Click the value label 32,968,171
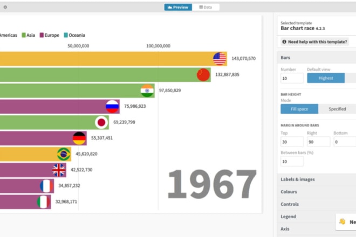356x237 pixels. (x=66, y=201)
